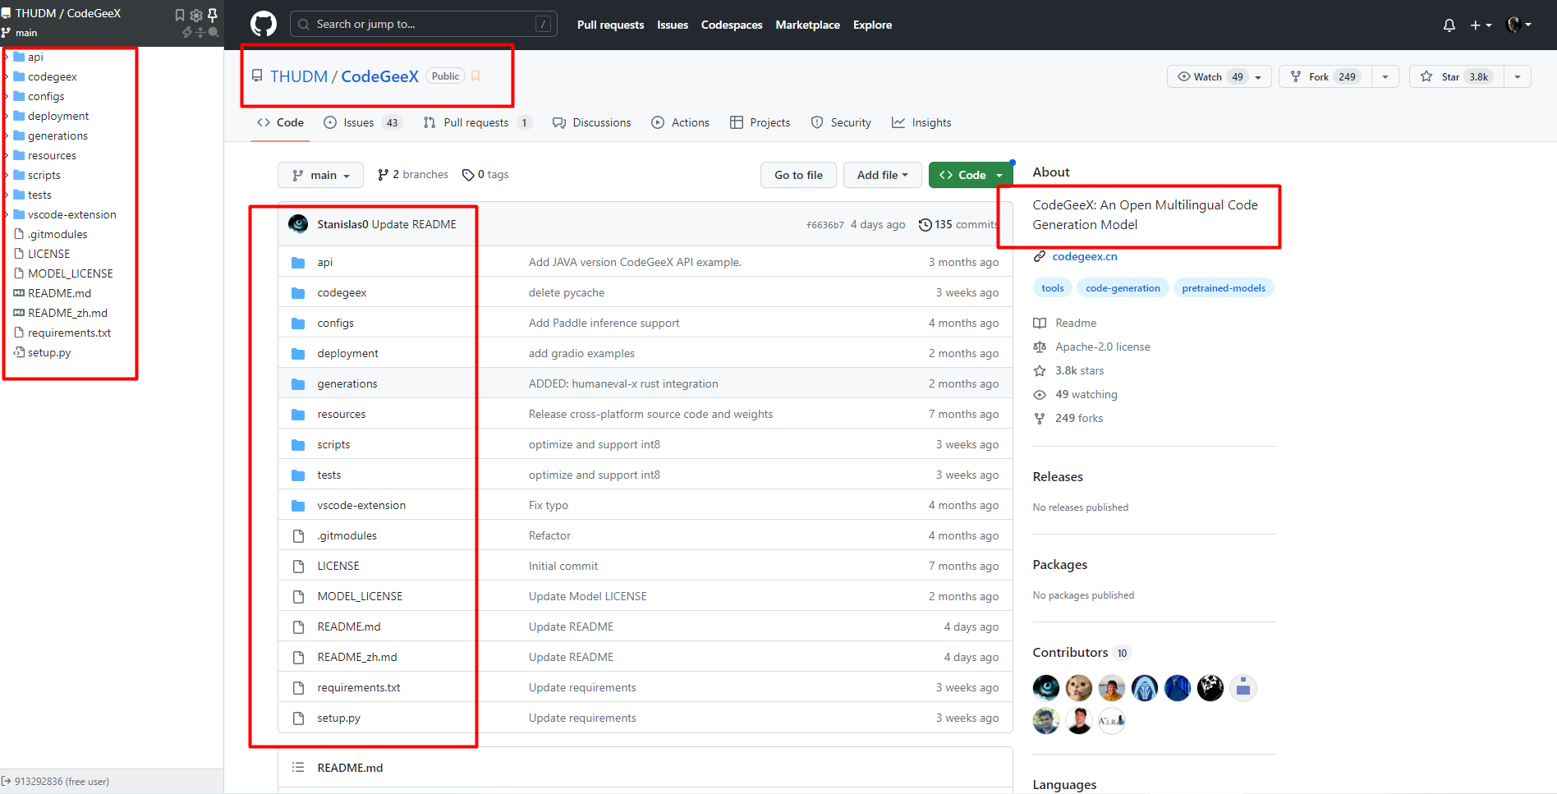Switch to the Pull requests repository tab
Image resolution: width=1557 pixels, height=794 pixels.
[477, 122]
